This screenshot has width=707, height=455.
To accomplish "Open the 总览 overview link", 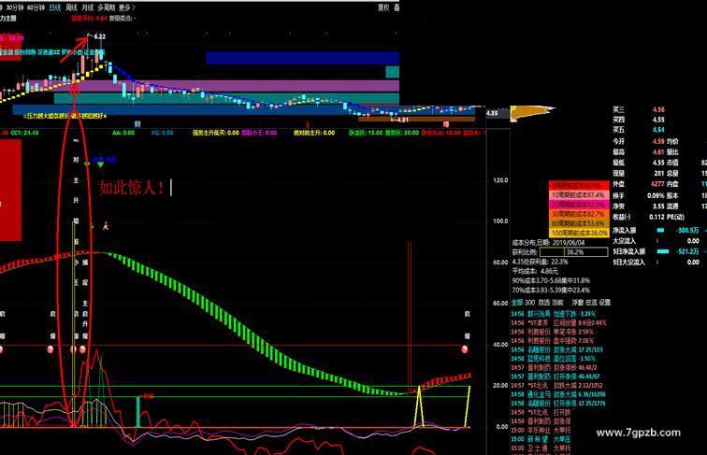I will (591, 303).
